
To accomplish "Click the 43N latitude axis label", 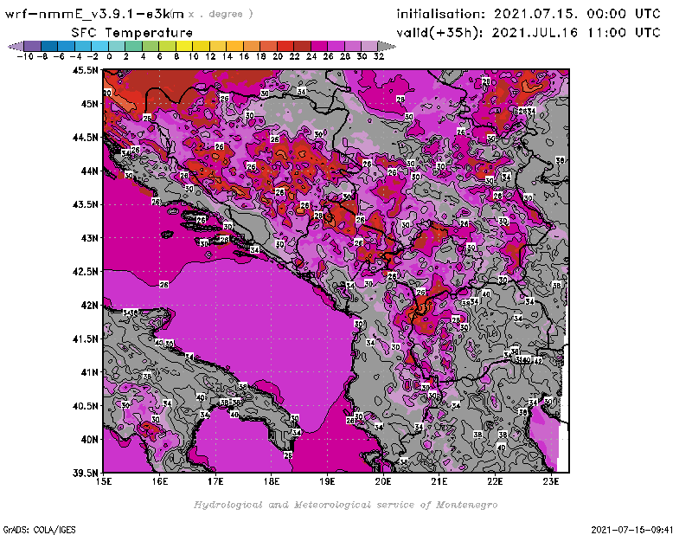I will coord(89,238).
